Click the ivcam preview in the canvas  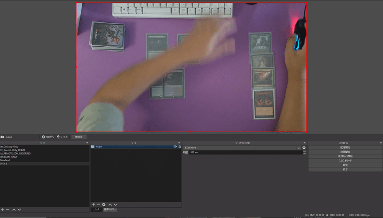[191, 67]
